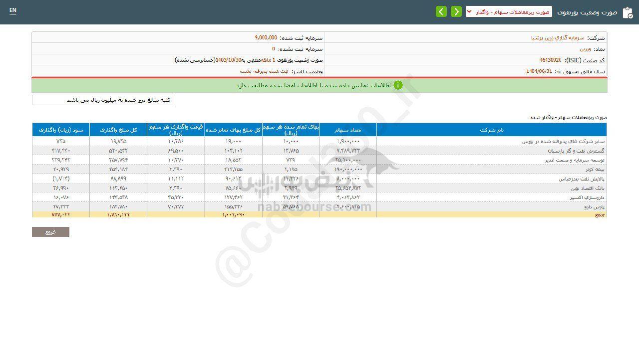Switch language using the EN link
This screenshot has height=359, width=639.
(13, 10)
